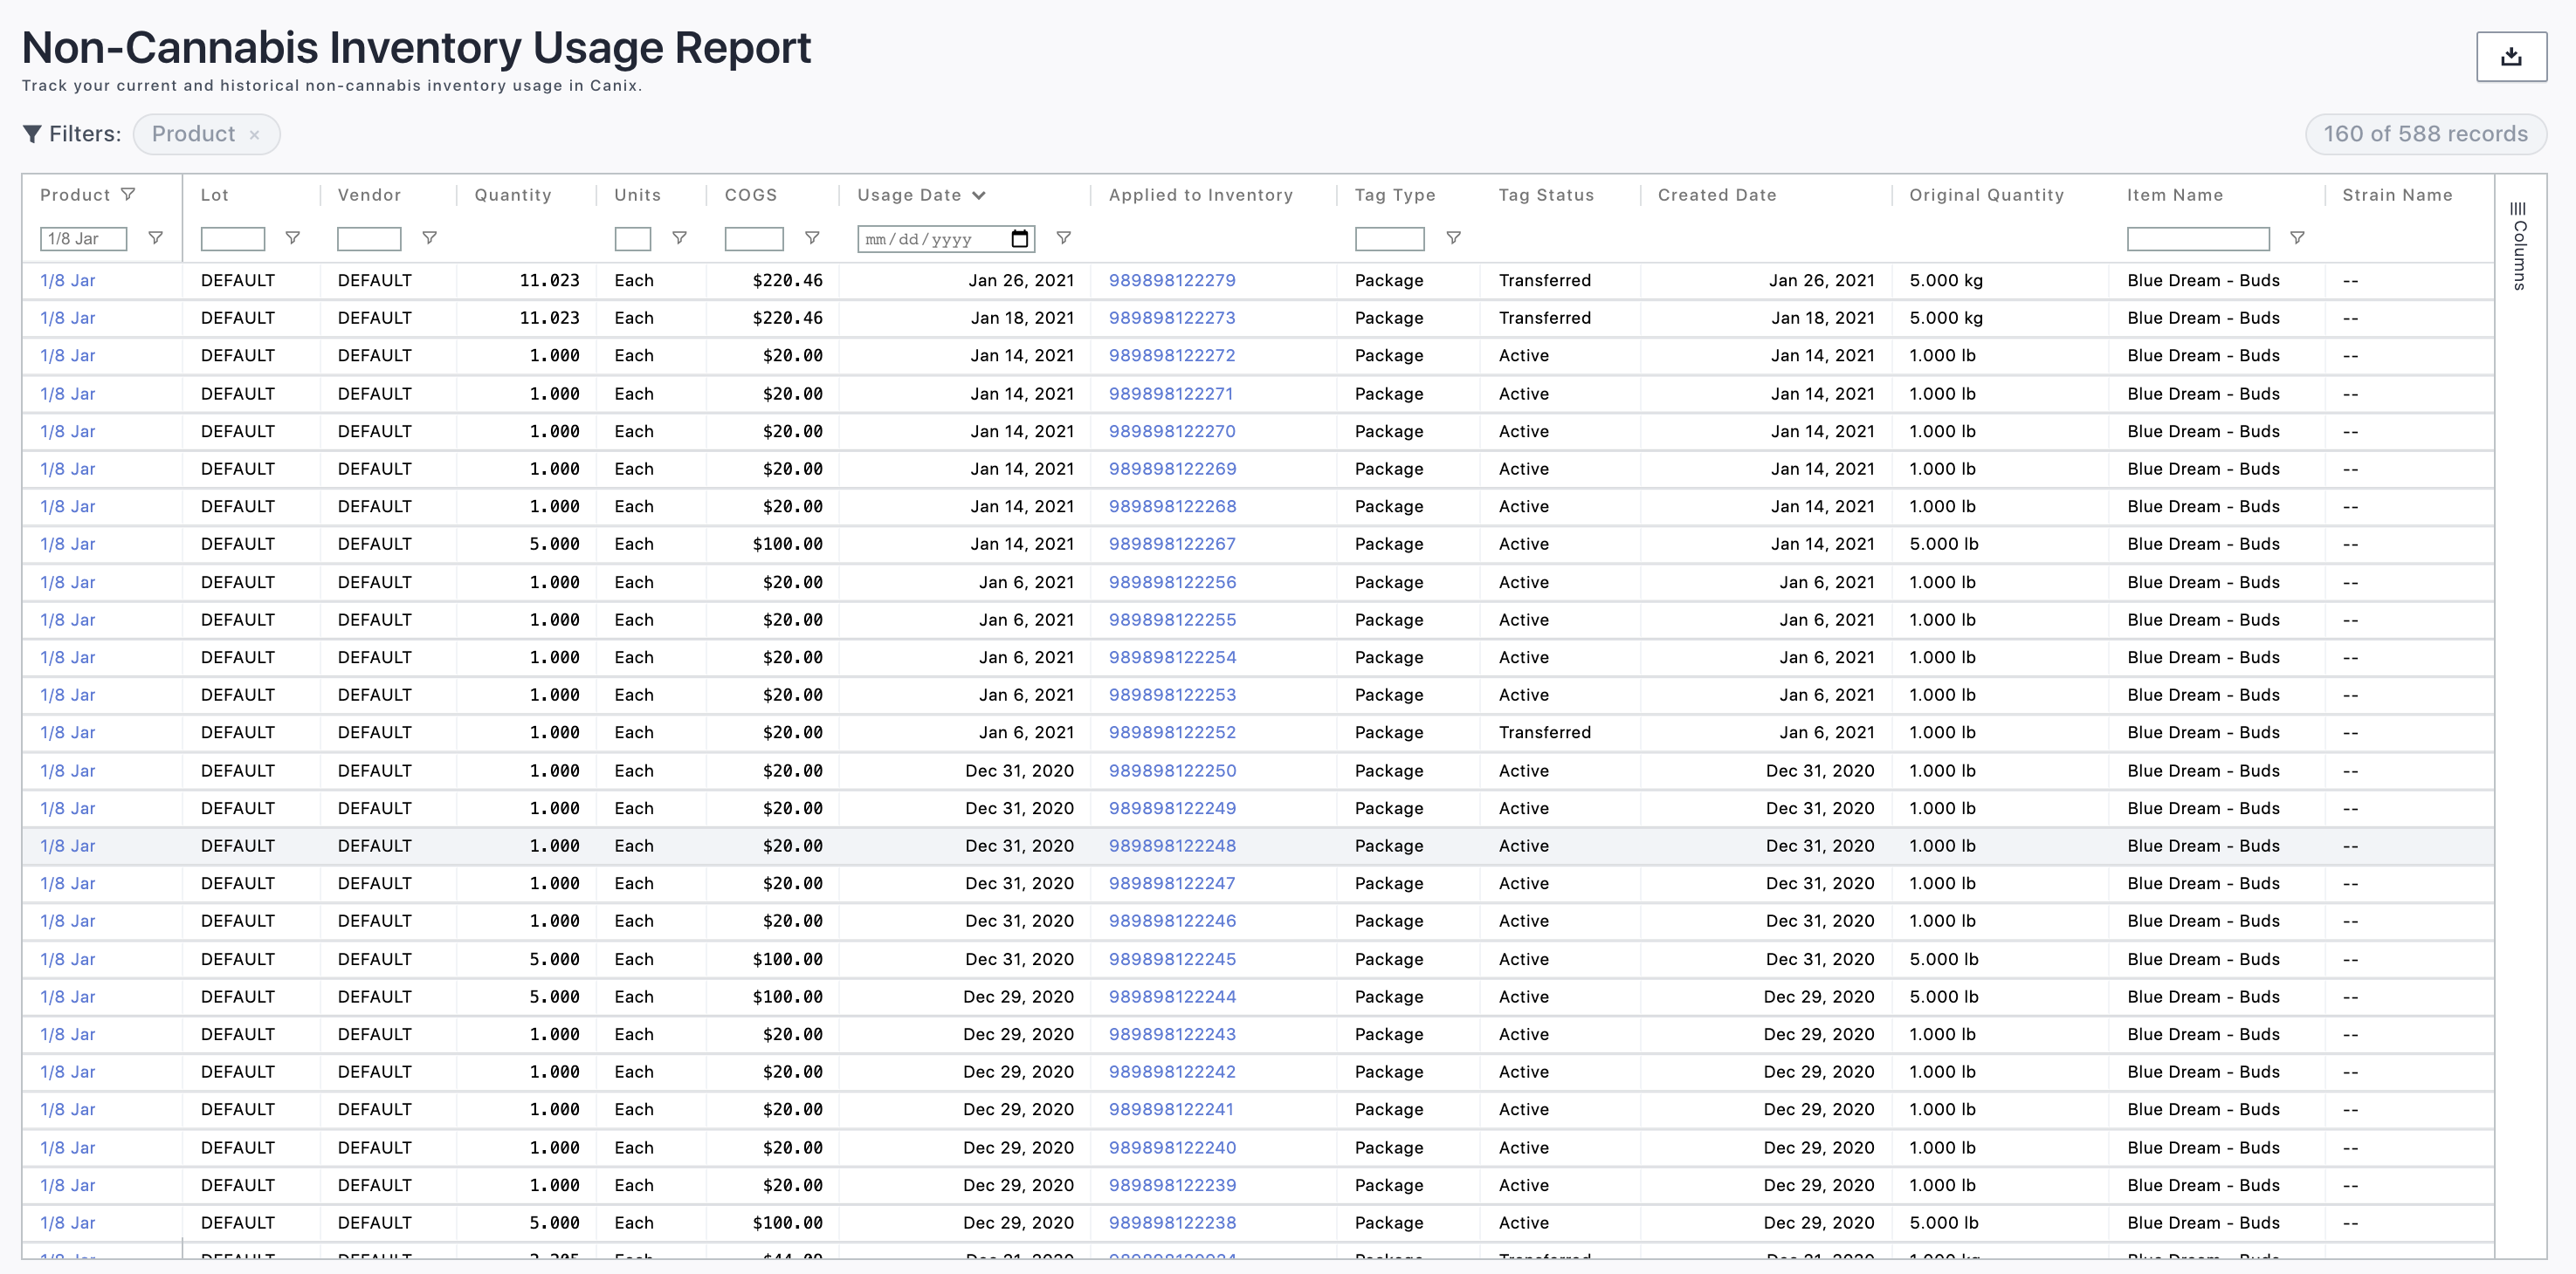This screenshot has height=1274, width=2576.
Task: Click $220.46 COGS in 989898122273 row
Action: [x=788, y=318]
